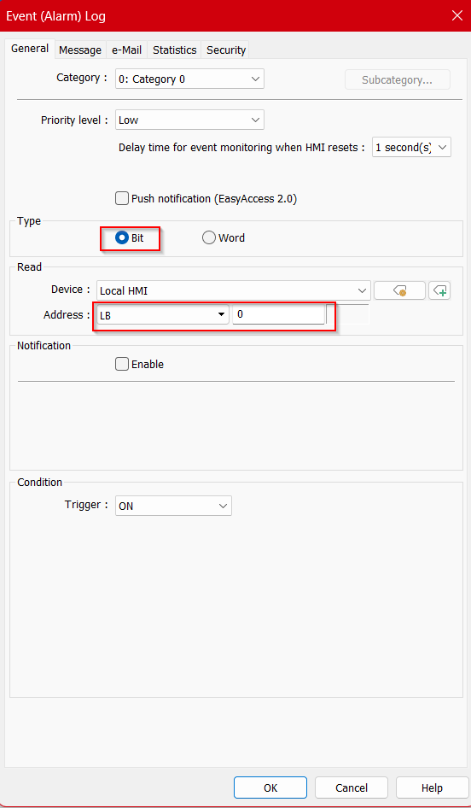Open the Statistics tab
The height and width of the screenshot is (808, 471).
[175, 50]
